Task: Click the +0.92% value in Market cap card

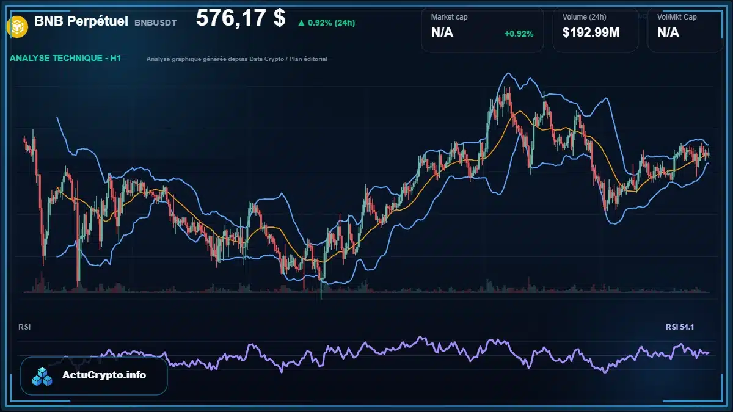Action: coord(519,34)
